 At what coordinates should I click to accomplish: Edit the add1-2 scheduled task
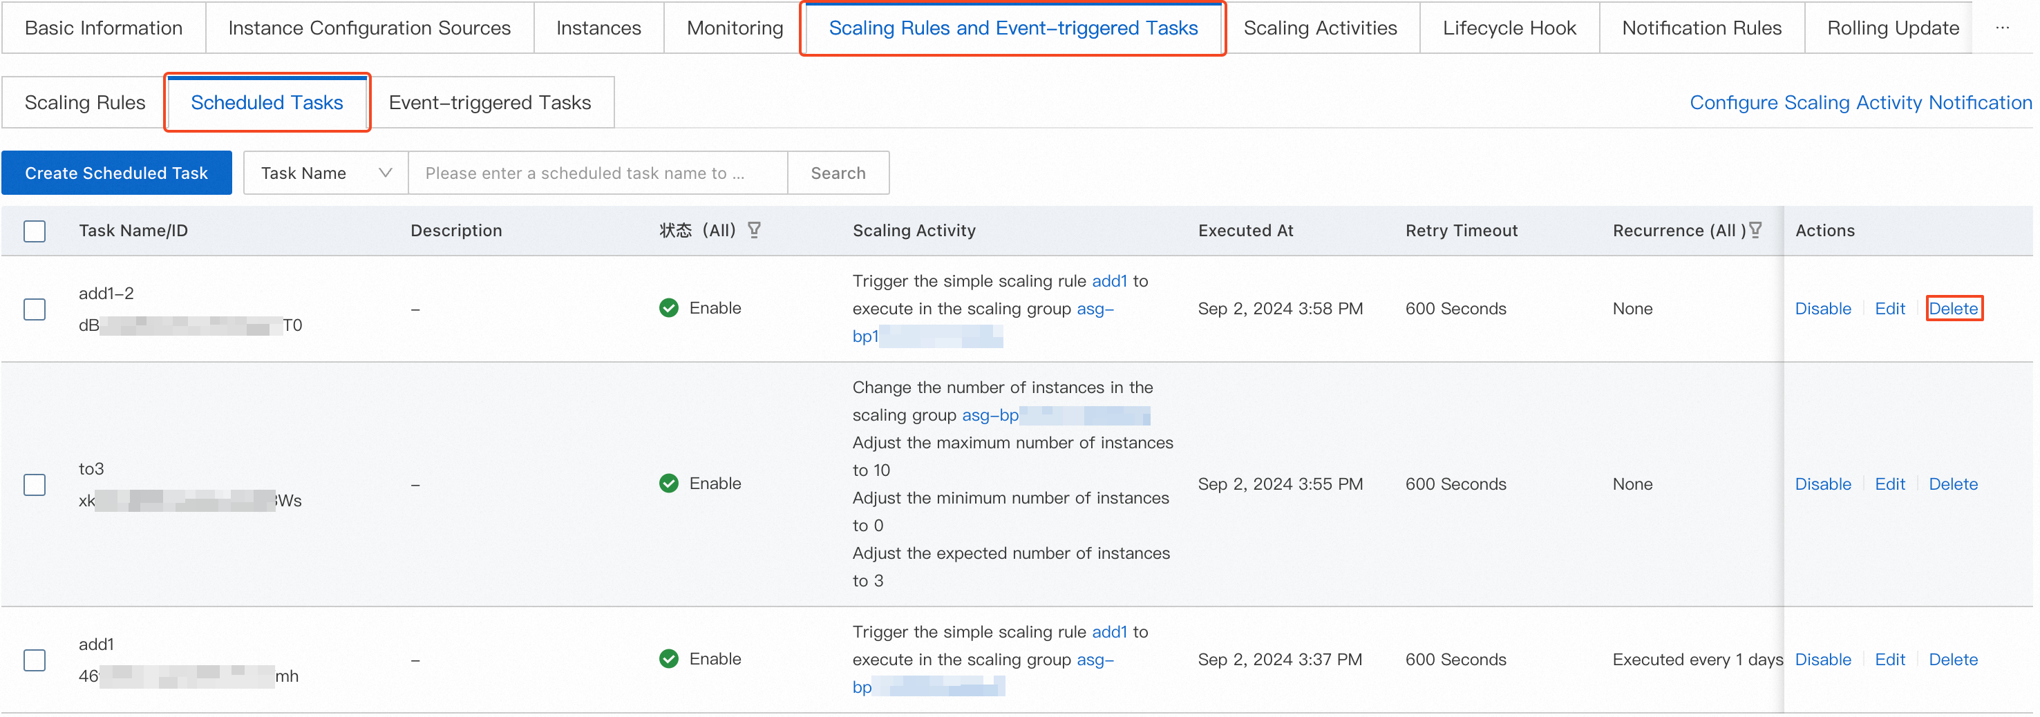coord(1889,309)
